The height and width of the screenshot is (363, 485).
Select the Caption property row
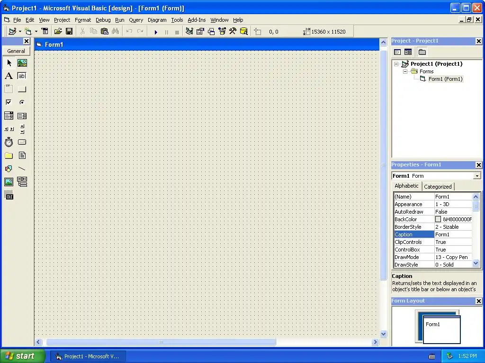(x=433, y=234)
